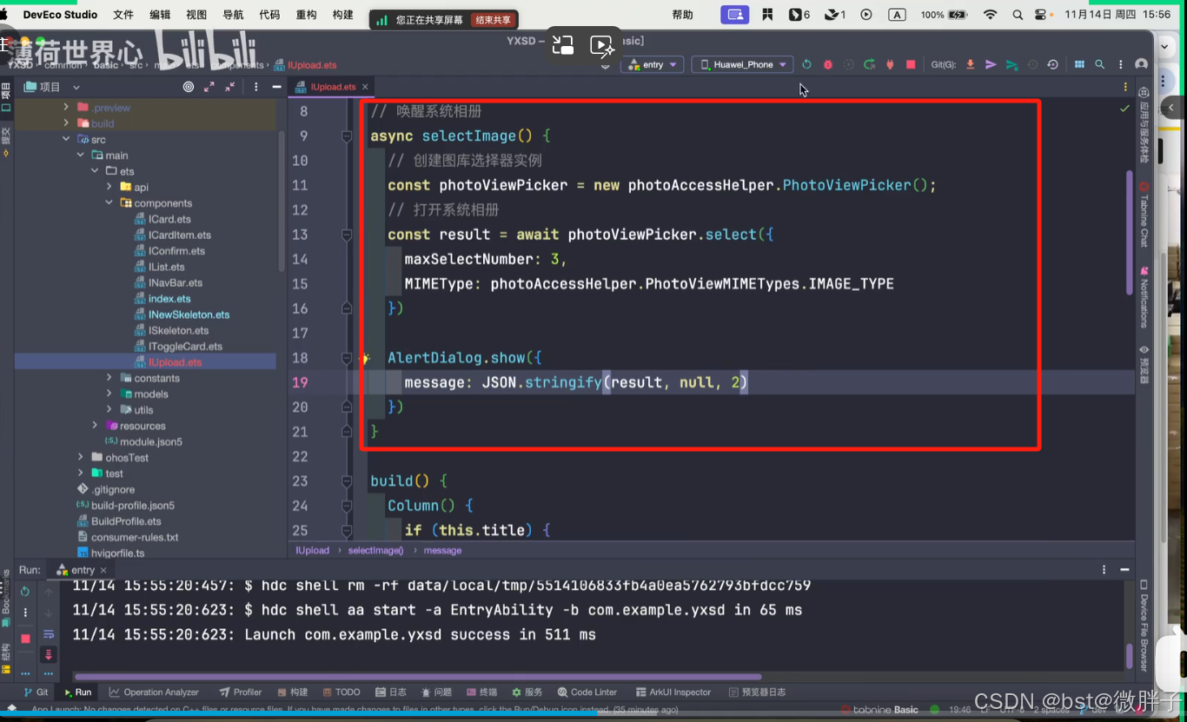Fold the select call block at line 13
The height and width of the screenshot is (722, 1187).
click(347, 235)
